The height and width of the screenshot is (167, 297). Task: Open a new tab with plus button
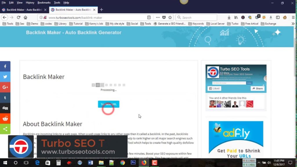pyautogui.click(x=102, y=10)
